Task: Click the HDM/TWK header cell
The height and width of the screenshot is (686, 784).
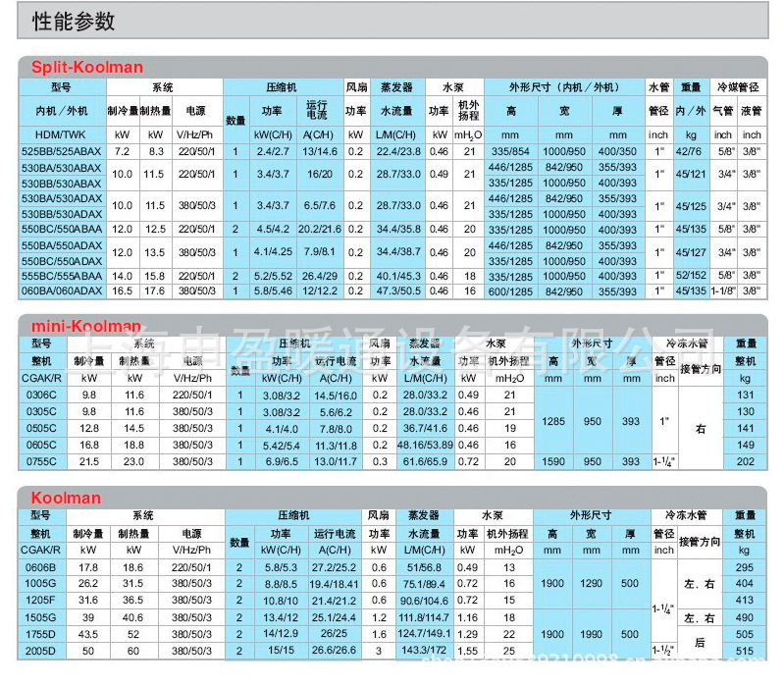Action: point(62,134)
